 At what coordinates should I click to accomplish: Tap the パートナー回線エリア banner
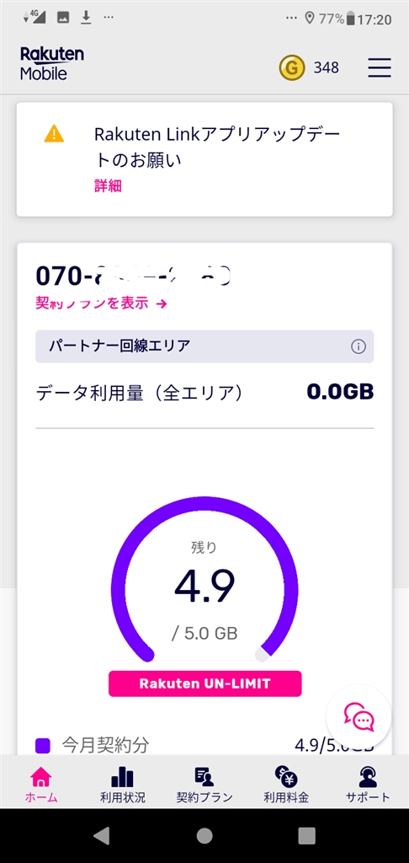coord(204,346)
